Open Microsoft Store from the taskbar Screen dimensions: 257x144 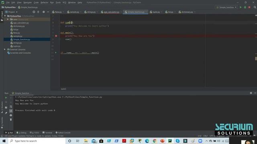coord(101,141)
